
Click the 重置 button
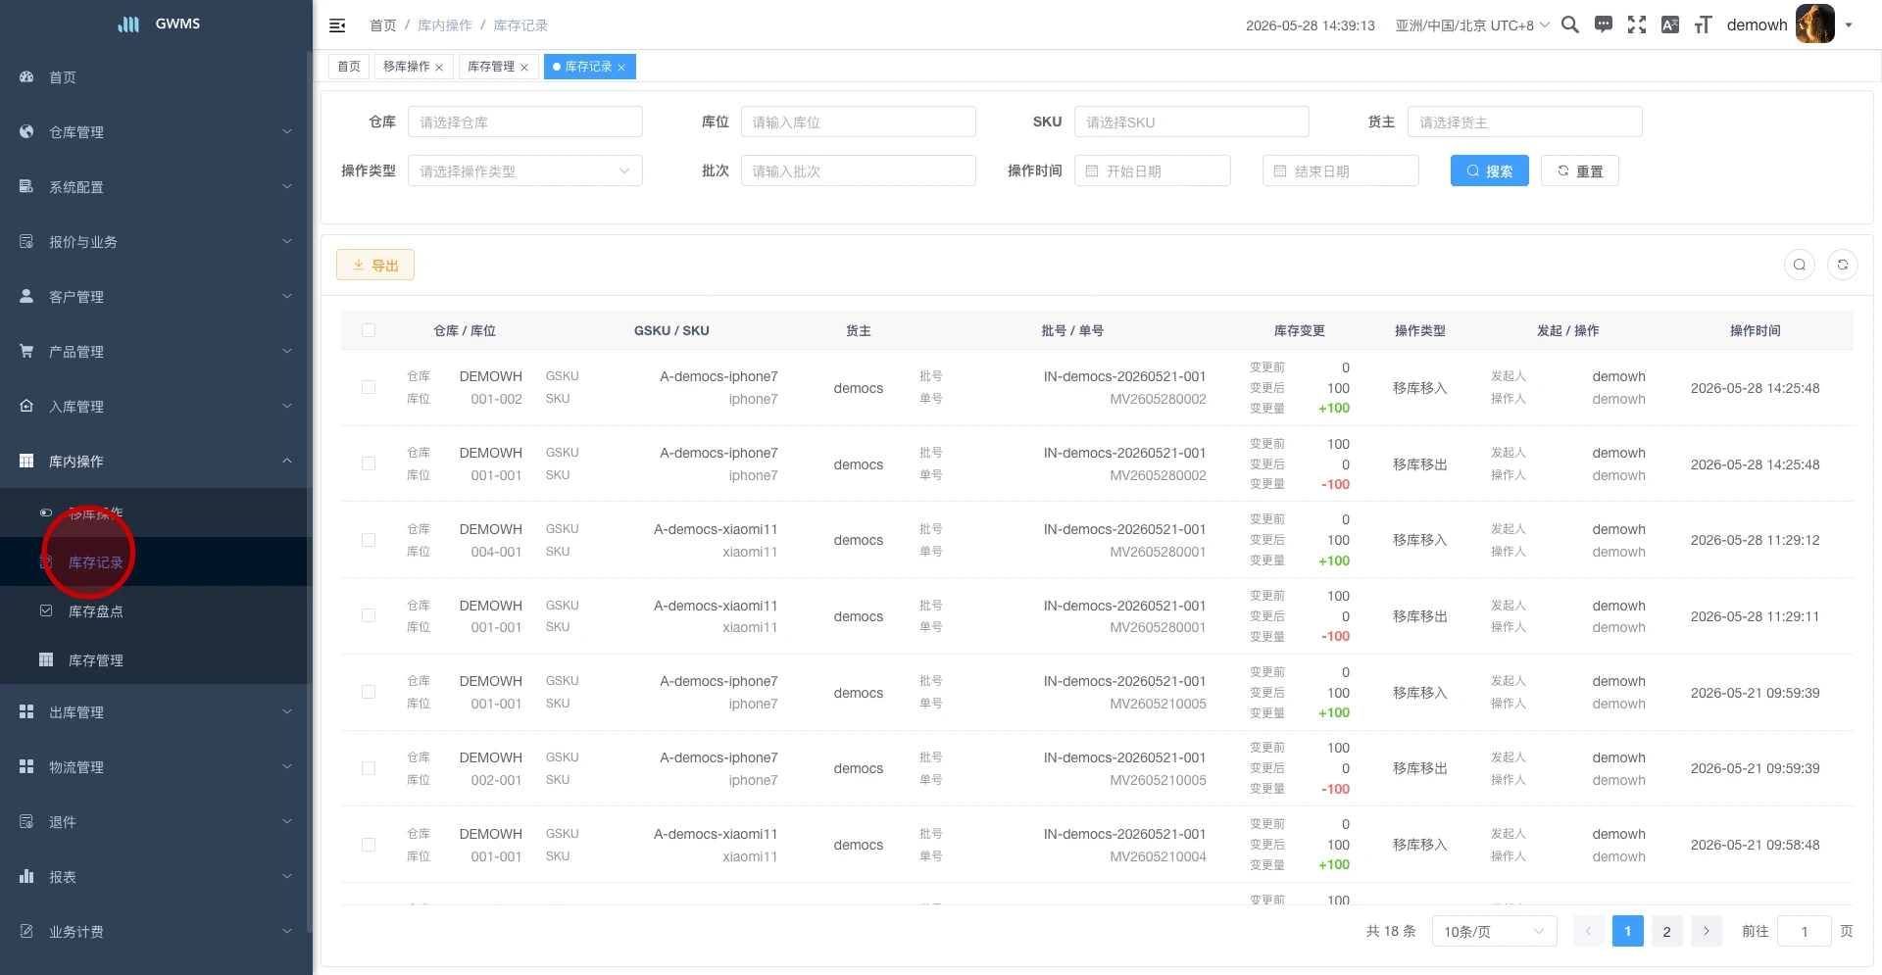point(1580,171)
